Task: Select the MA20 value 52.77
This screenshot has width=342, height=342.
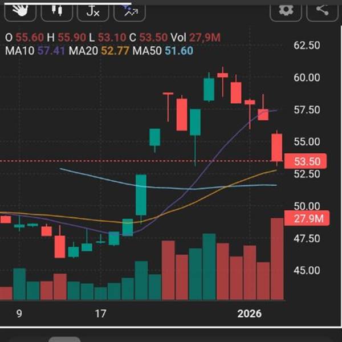Action: tap(115, 51)
